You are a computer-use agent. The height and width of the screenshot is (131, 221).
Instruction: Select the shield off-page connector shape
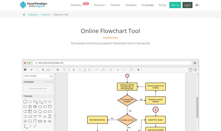click(35, 121)
